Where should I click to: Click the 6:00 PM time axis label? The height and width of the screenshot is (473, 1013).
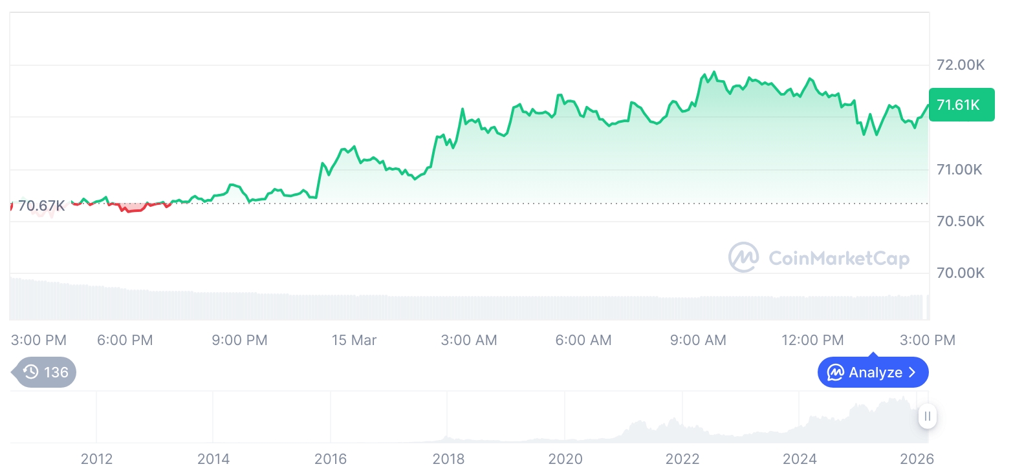[125, 340]
